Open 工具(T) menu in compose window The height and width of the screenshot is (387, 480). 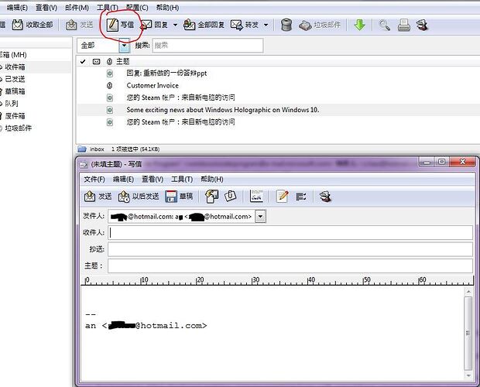pos(182,179)
